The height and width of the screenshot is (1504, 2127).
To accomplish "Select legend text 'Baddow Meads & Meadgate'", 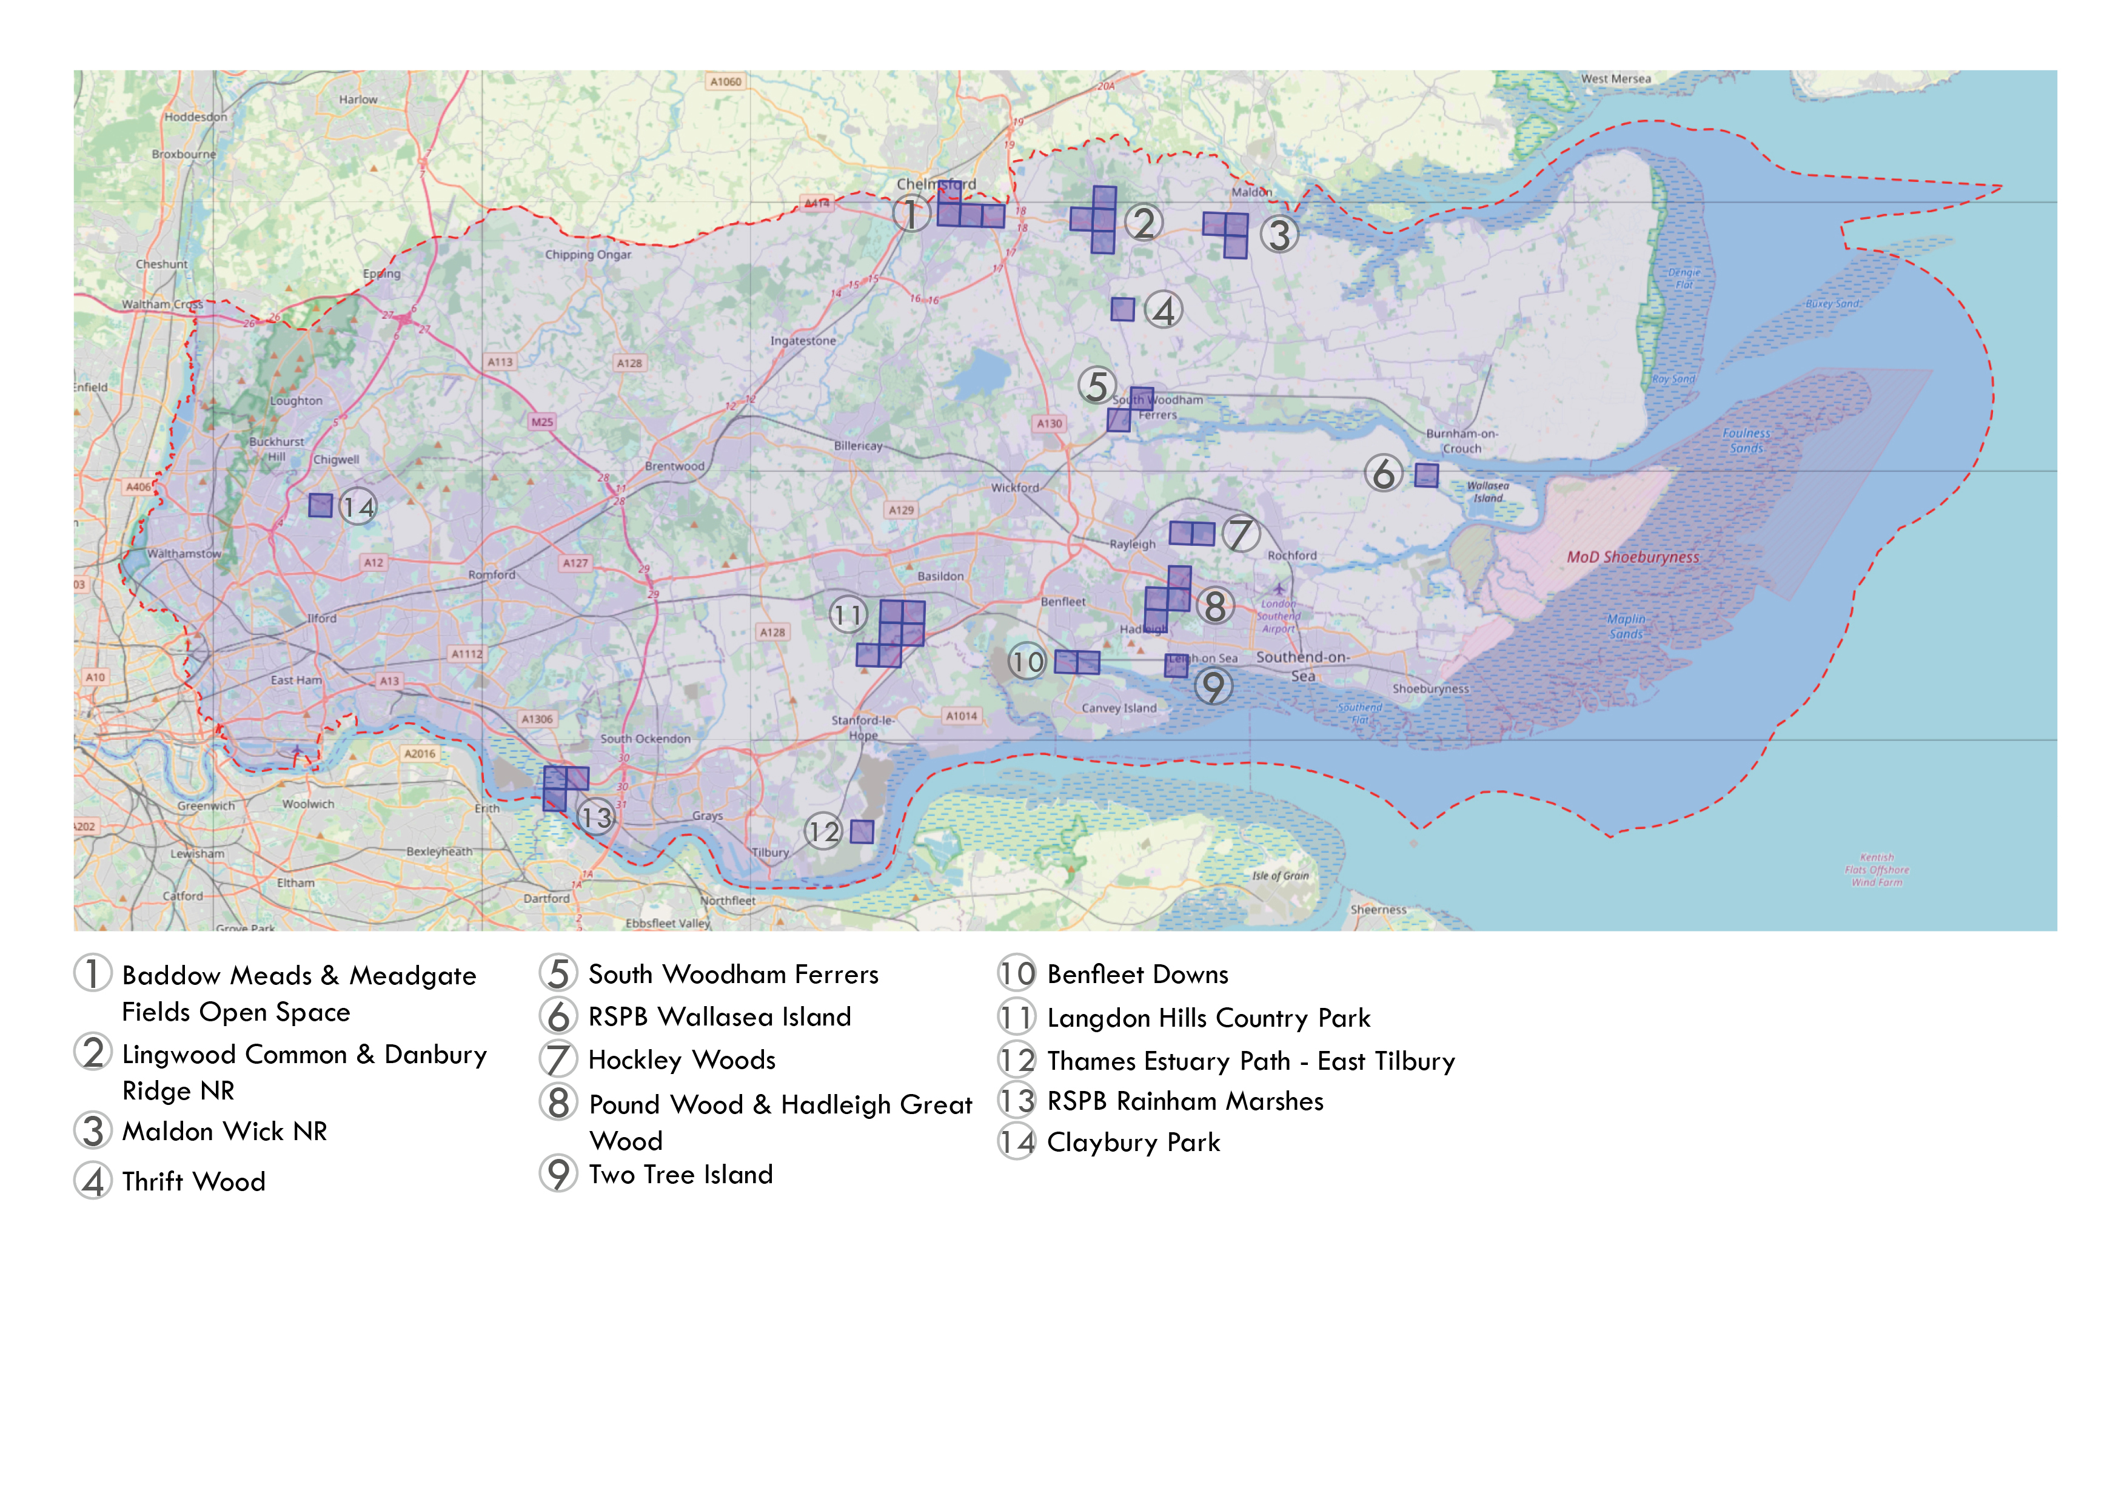I will tap(300, 976).
